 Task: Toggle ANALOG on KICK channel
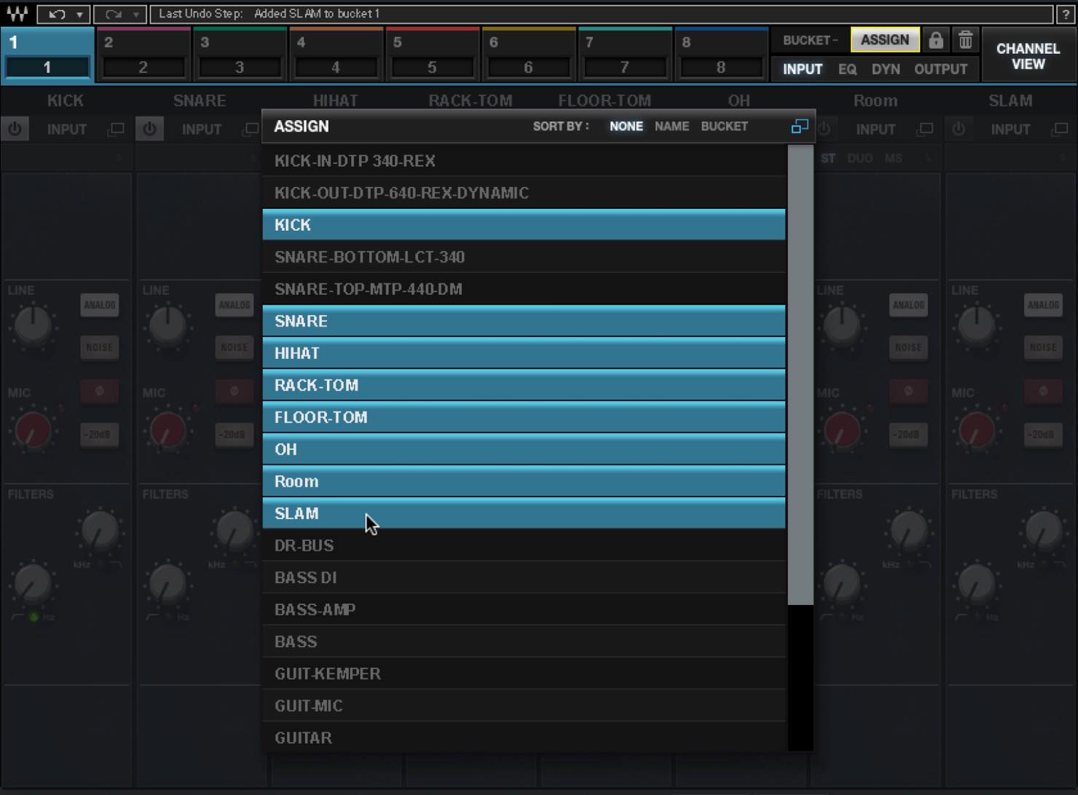click(x=100, y=305)
